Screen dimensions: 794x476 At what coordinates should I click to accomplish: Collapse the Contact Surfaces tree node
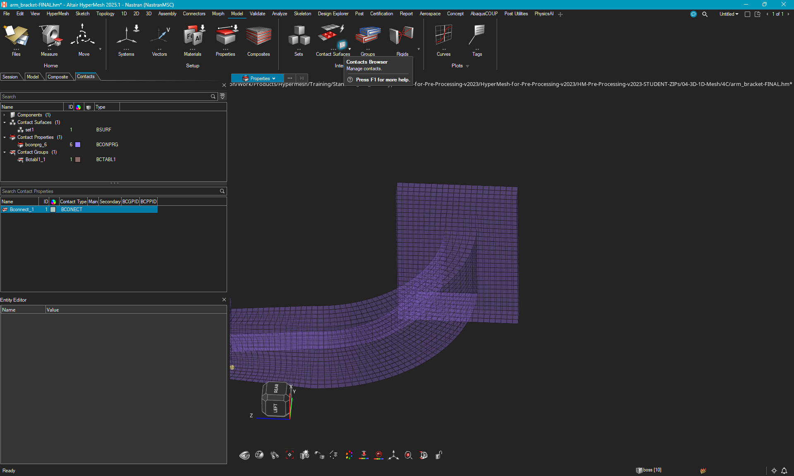click(5, 122)
